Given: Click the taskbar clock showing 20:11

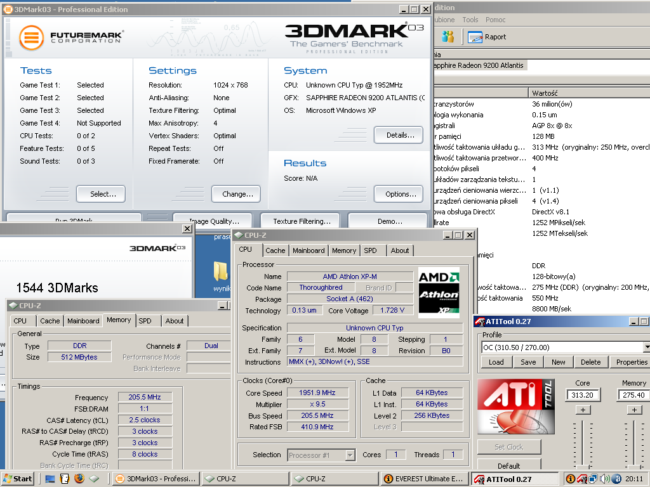Looking at the screenshot, I should pos(634,479).
